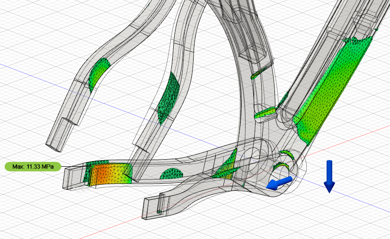Select the blue downward-pointing force arrow

click(x=329, y=177)
